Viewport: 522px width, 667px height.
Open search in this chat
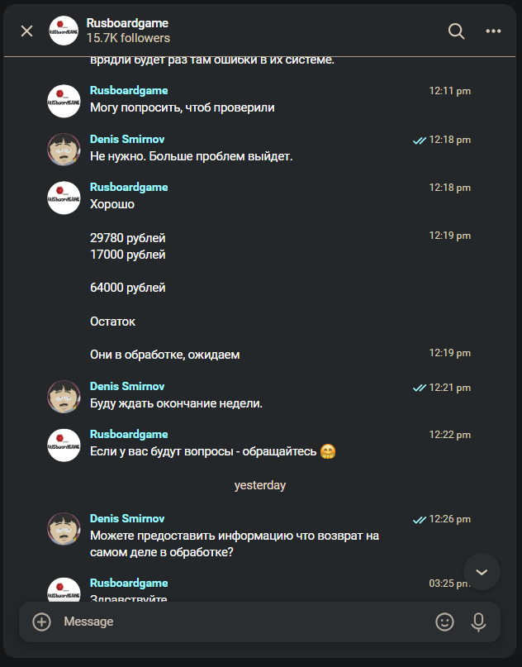456,31
